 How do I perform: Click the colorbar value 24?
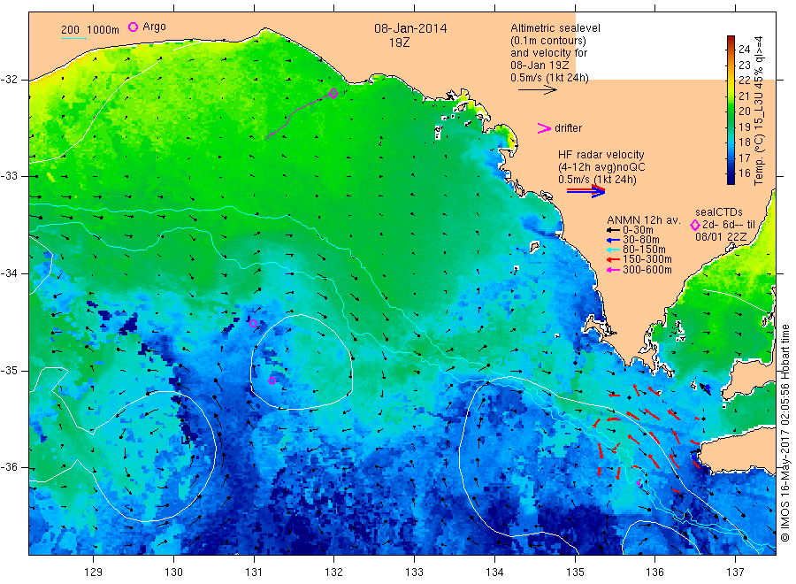[744, 50]
